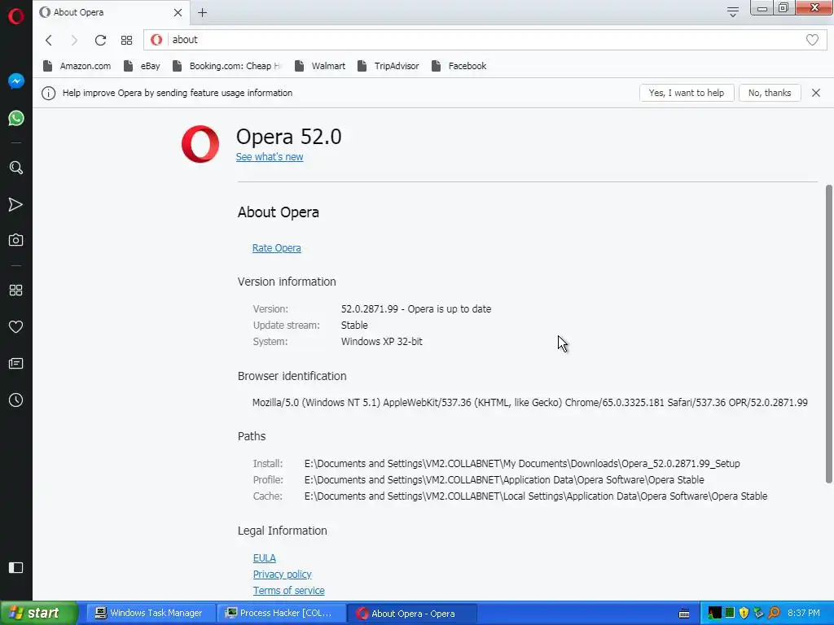Click the magnifier tray icon

[x=774, y=614]
